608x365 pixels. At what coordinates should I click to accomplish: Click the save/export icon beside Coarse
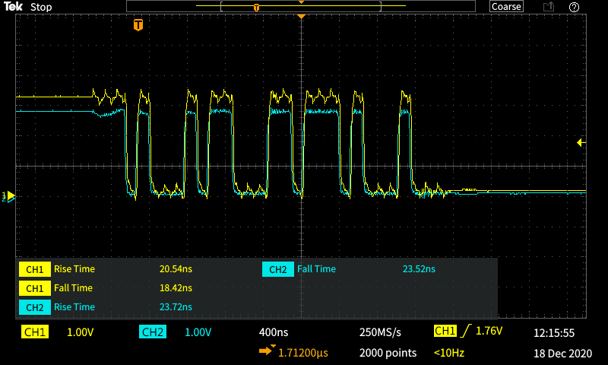pyautogui.click(x=548, y=7)
